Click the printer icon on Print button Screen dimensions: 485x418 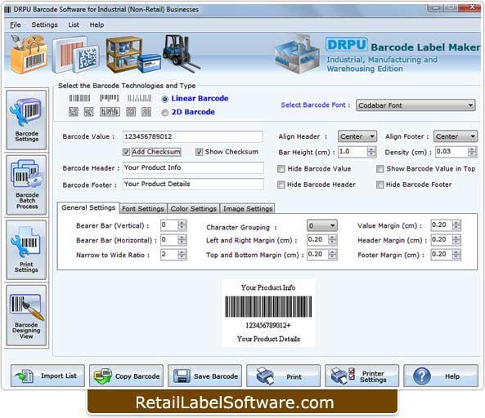point(265,376)
